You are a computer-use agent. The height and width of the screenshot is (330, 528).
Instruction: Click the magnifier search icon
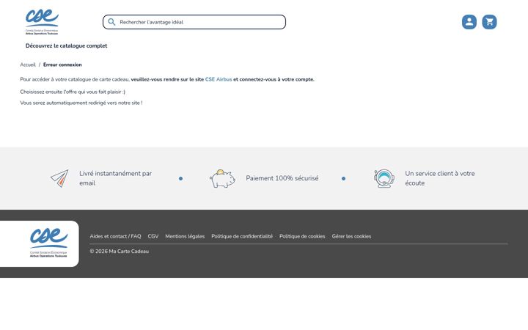coord(111,22)
